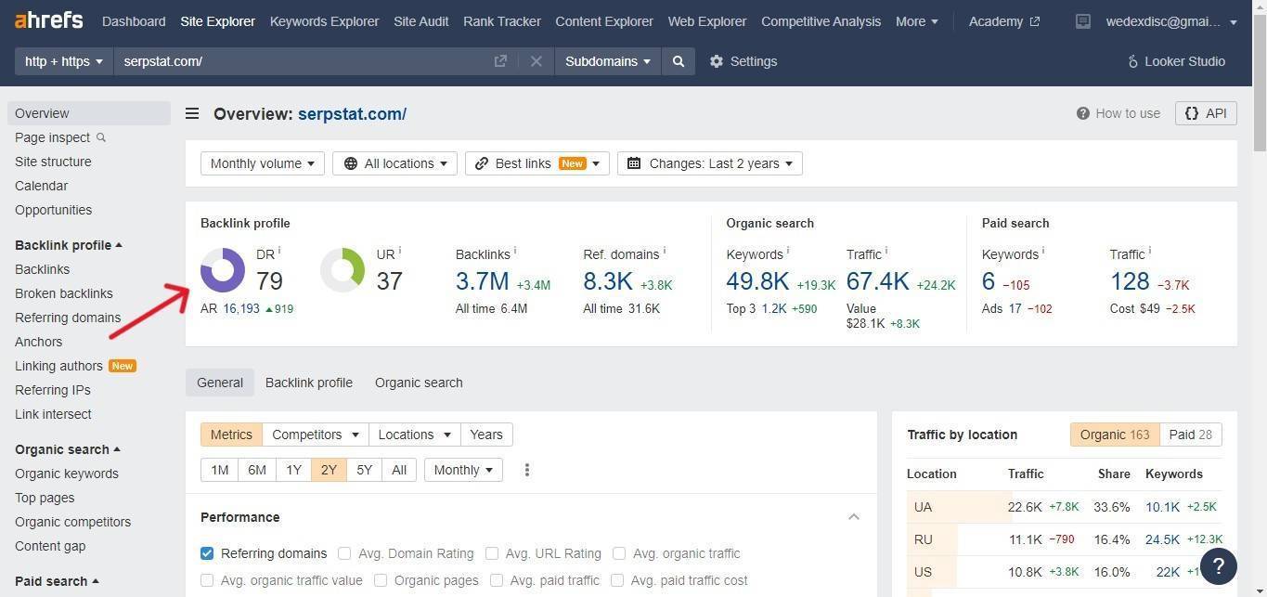Open the Competitors dropdown
1267x597 pixels.
[x=316, y=435]
